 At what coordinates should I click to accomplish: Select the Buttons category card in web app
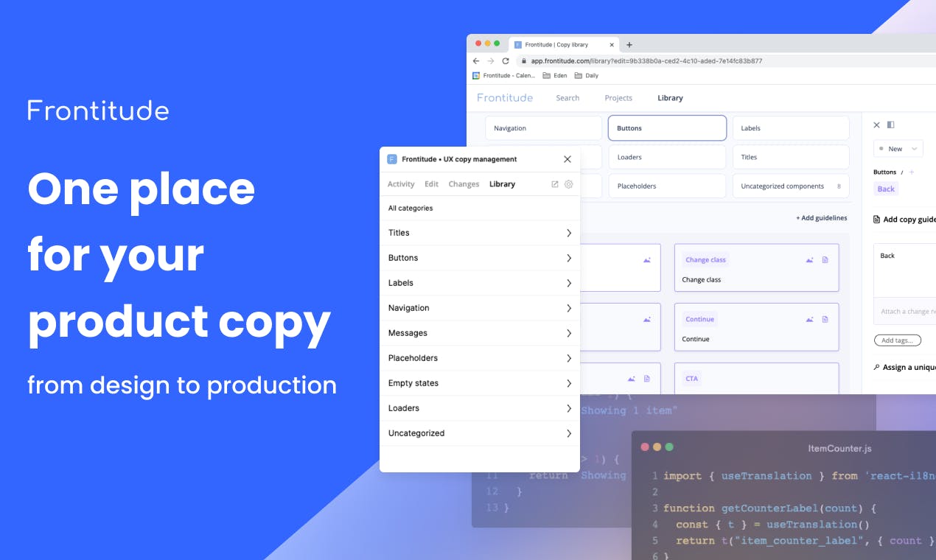[x=667, y=128]
